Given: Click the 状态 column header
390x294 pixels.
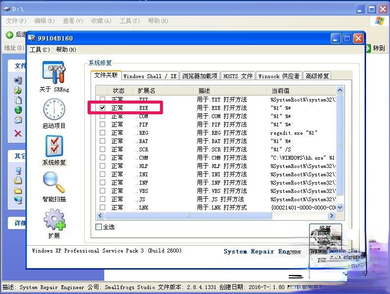Looking at the screenshot, I should [121, 91].
